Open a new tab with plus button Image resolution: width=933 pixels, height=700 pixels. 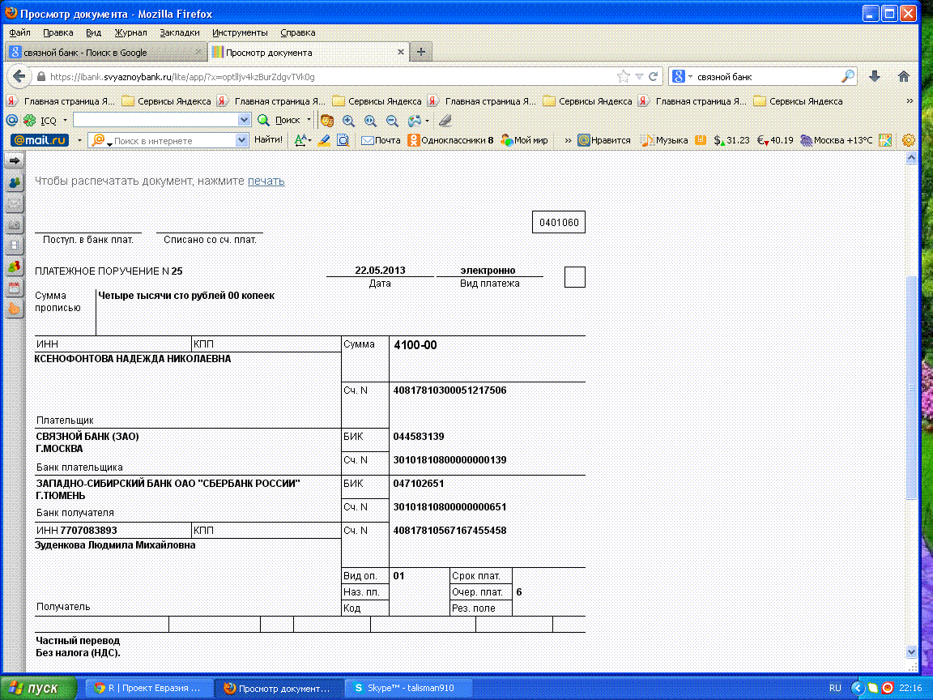[420, 52]
